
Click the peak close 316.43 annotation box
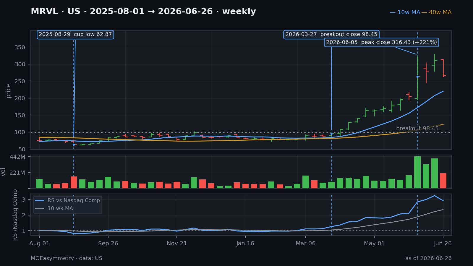coord(381,42)
